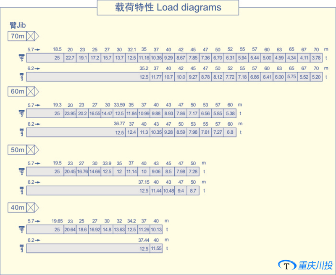Click the hook icon beside 70m jib's 6.2 row

point(20,77)
